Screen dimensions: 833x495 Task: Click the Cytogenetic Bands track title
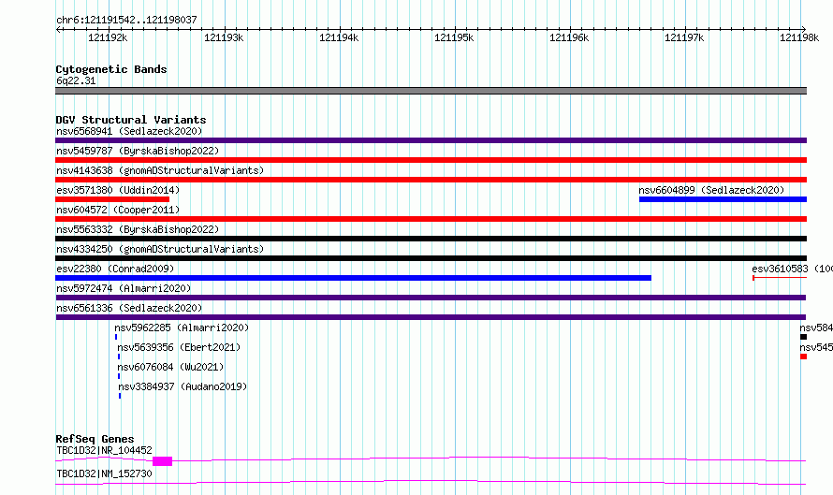111,69
